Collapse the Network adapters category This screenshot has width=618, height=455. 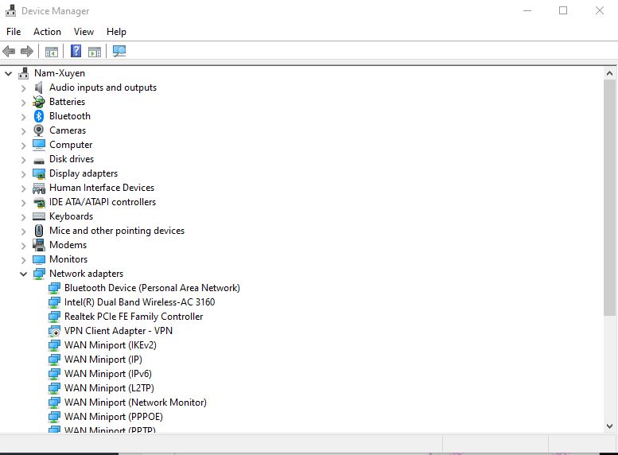click(23, 274)
